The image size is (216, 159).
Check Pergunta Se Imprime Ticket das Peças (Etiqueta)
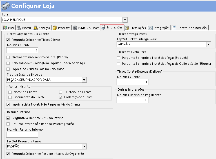[119, 58]
